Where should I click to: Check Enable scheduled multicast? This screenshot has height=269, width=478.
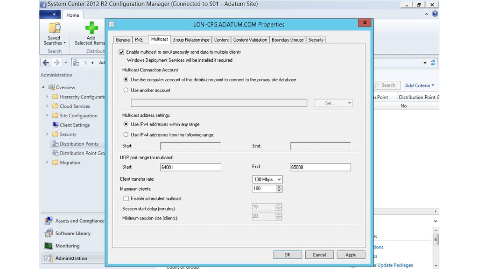coord(126,198)
